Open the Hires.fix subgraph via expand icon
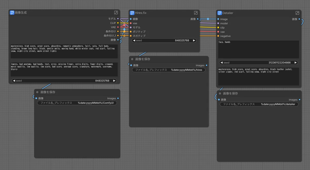The width and height of the screenshot is (310, 170). point(196,13)
